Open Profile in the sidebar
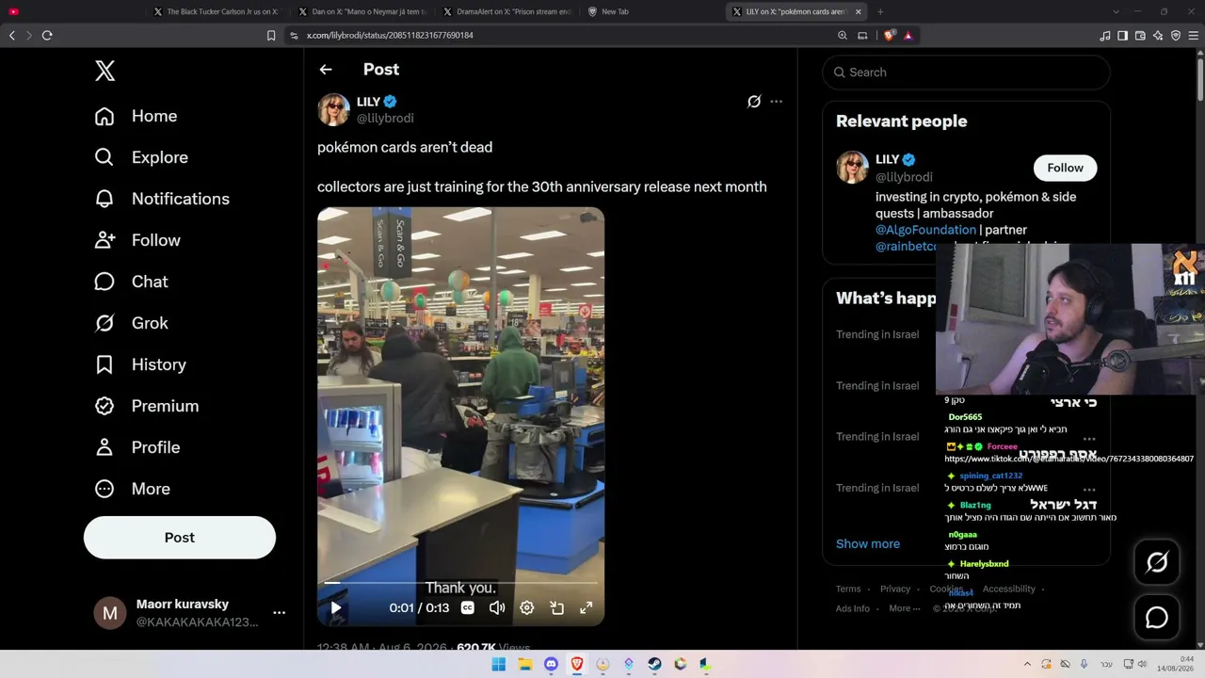The width and height of the screenshot is (1205, 678). point(137,447)
